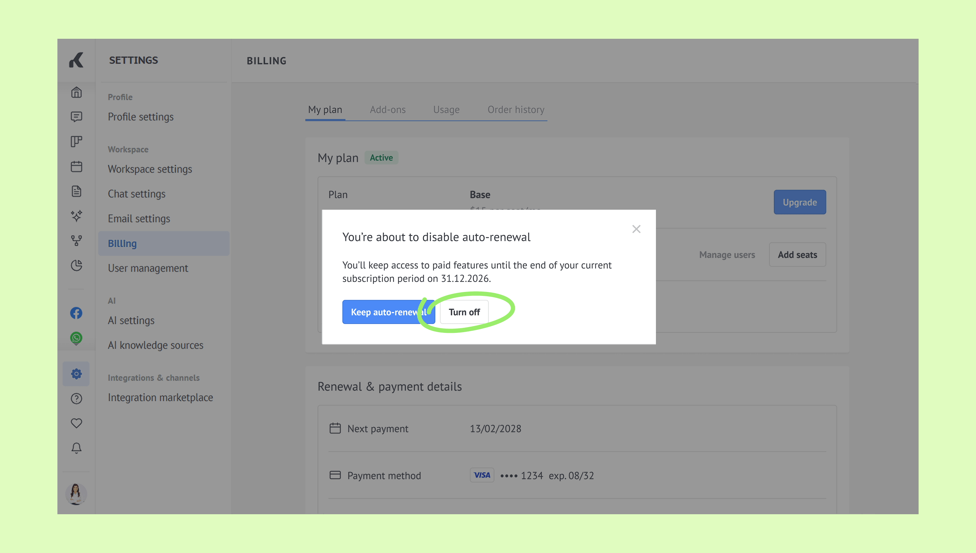Click the card number ending 1234
The width and height of the screenshot is (976, 553).
522,475
